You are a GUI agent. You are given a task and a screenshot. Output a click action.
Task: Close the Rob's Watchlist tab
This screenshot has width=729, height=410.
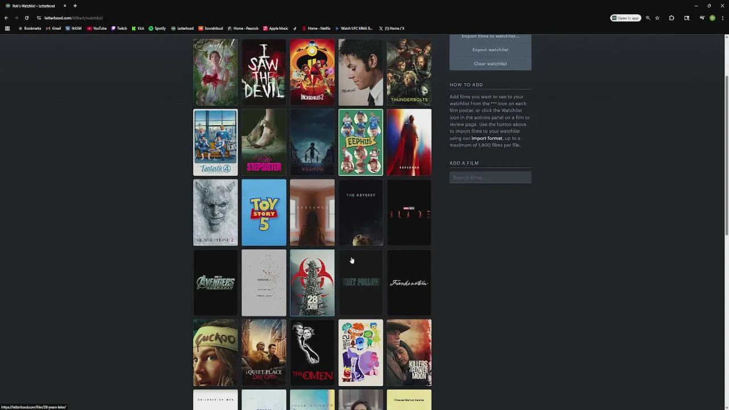click(x=65, y=6)
